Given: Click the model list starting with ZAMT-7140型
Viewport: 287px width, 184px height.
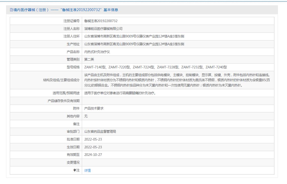Looking at the screenshot, I should pos(156,67).
